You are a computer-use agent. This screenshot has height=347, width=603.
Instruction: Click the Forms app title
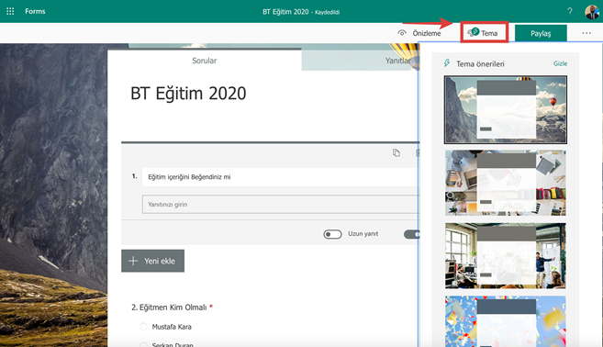tap(35, 11)
